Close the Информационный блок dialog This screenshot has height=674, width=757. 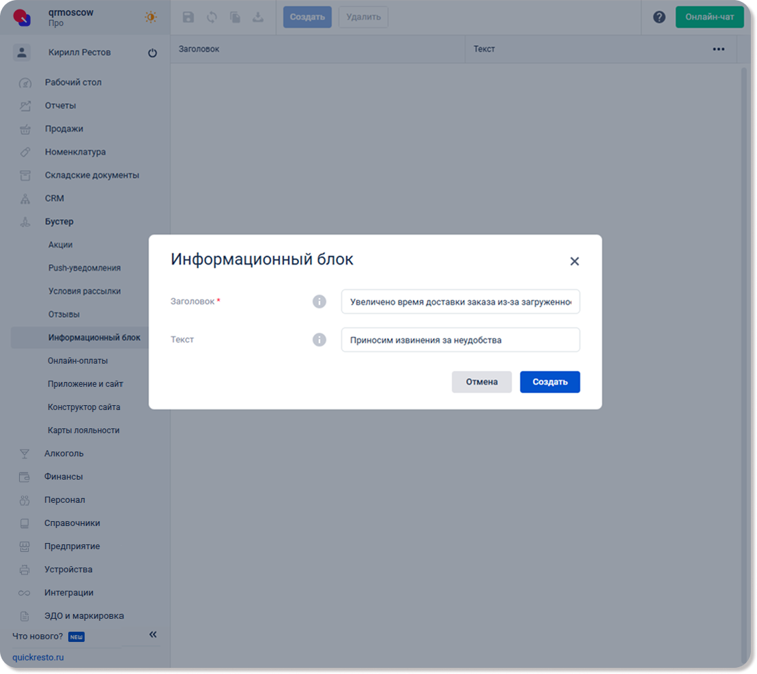coord(574,261)
